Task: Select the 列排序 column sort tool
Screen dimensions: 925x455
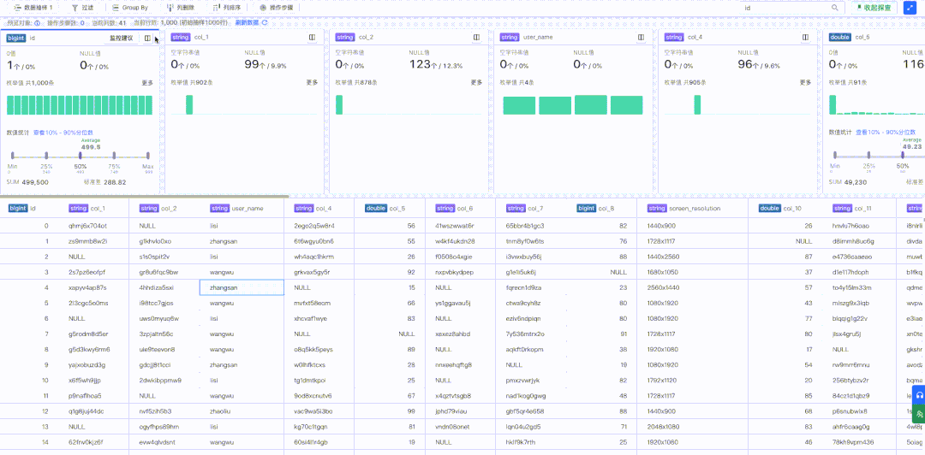Action: click(x=227, y=8)
